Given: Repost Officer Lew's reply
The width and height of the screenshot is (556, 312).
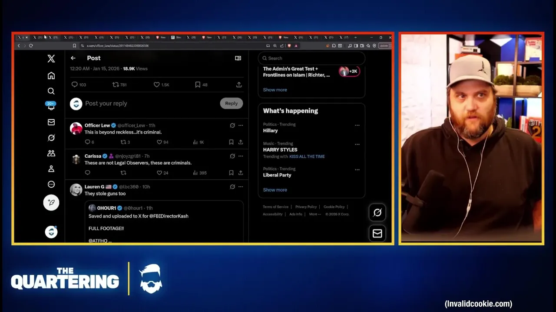Looking at the screenshot, I should [x=125, y=142].
